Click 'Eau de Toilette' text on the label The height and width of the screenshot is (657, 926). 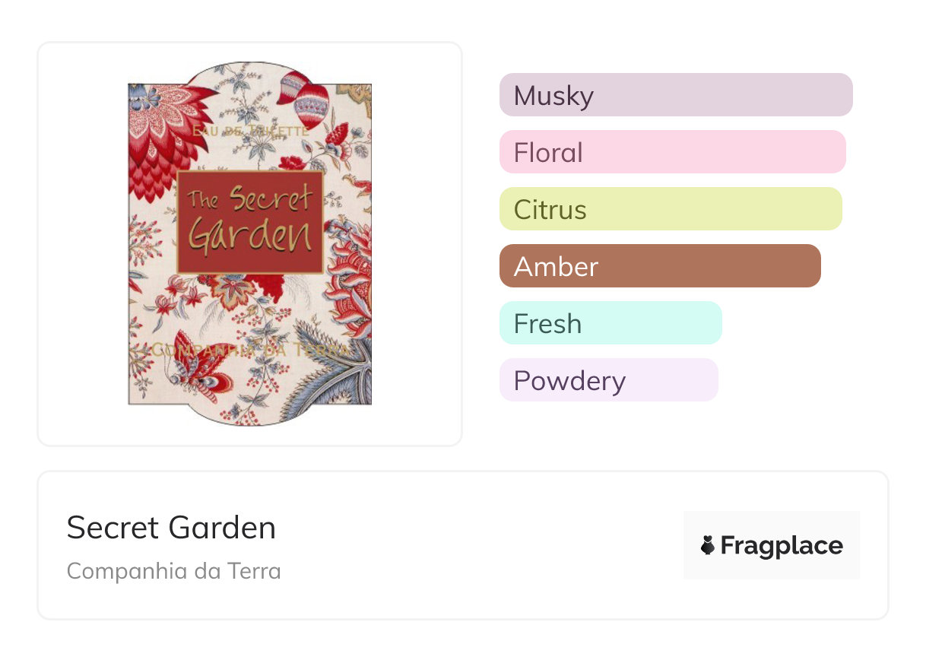pos(251,131)
